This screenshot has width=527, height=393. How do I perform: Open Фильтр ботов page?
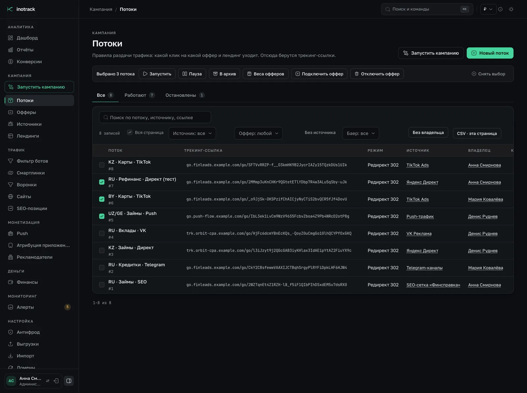tap(39, 161)
